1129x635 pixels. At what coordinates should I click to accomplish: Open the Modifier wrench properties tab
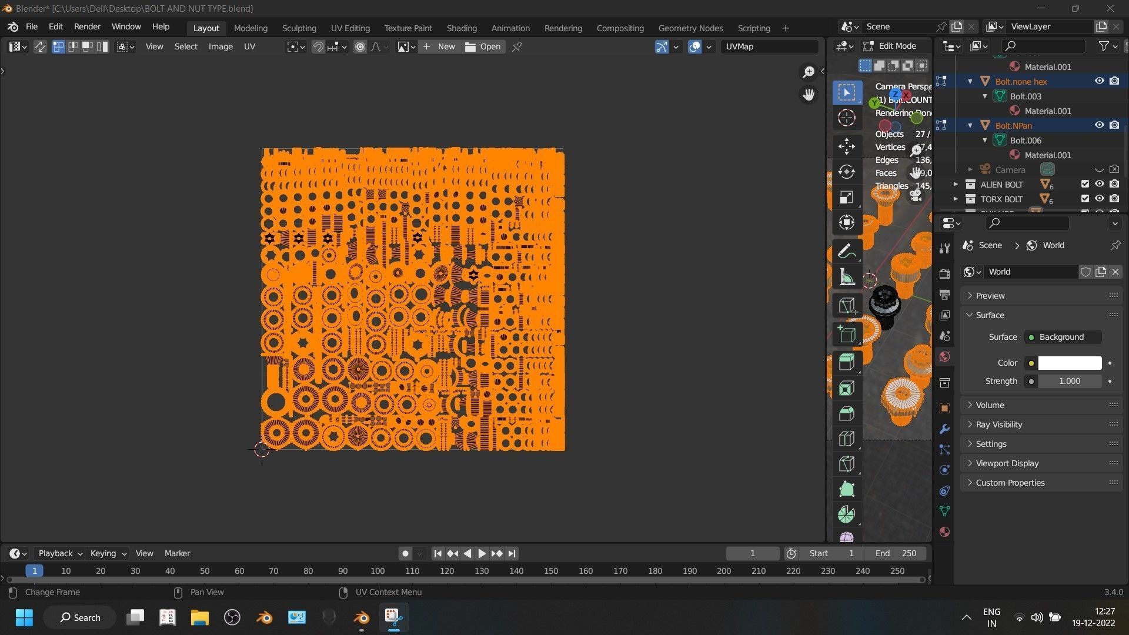(944, 429)
